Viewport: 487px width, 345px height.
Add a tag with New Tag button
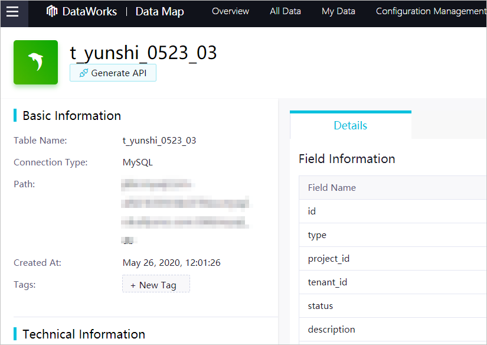[156, 284]
